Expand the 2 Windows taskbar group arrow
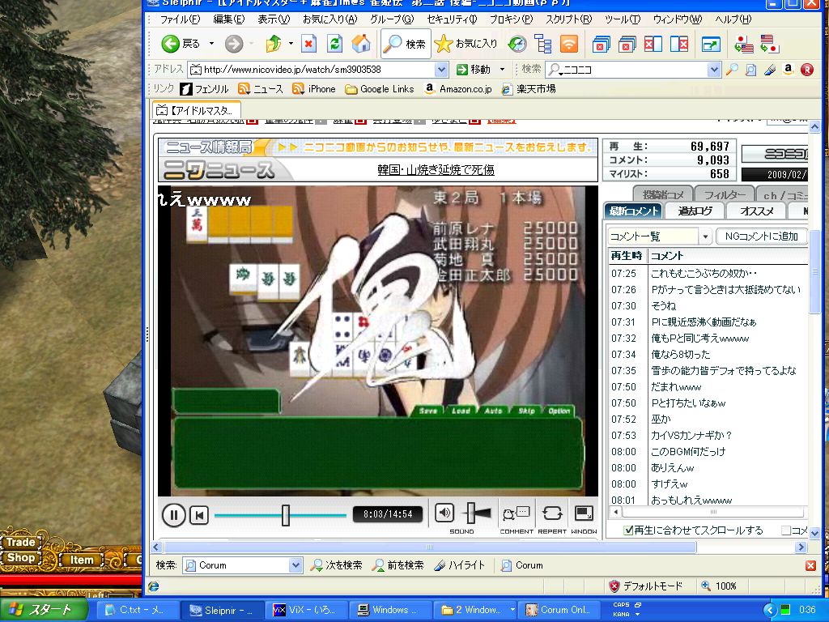Image resolution: width=829 pixels, height=622 pixels. [x=512, y=610]
